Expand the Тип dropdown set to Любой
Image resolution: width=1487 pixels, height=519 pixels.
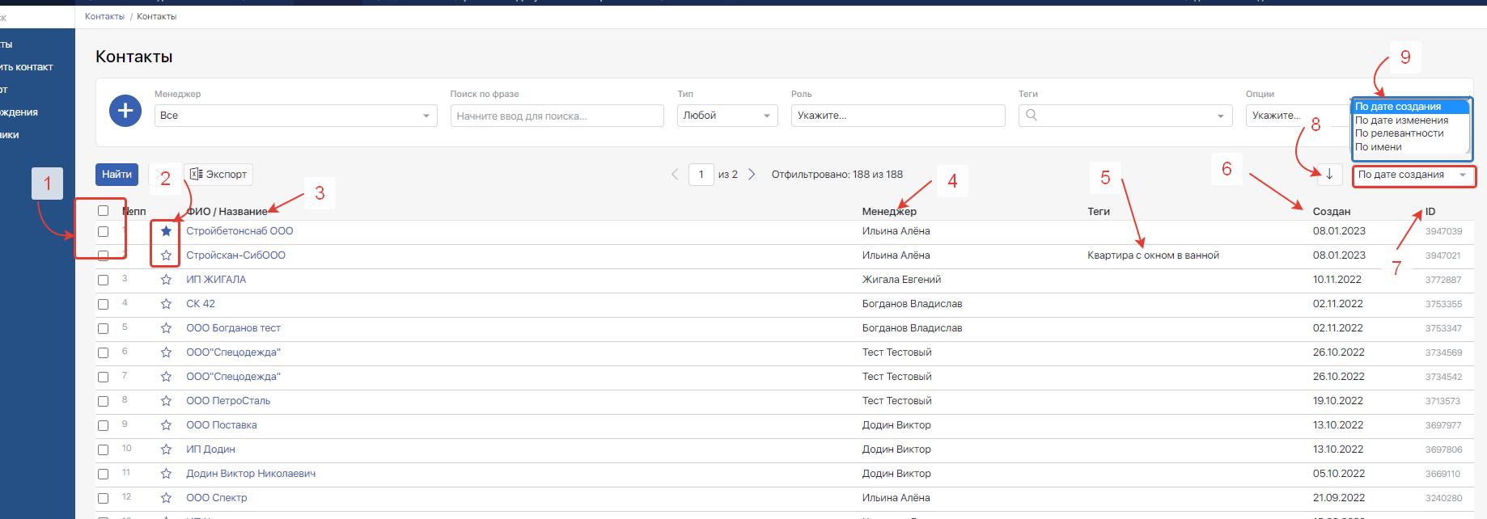(x=727, y=116)
